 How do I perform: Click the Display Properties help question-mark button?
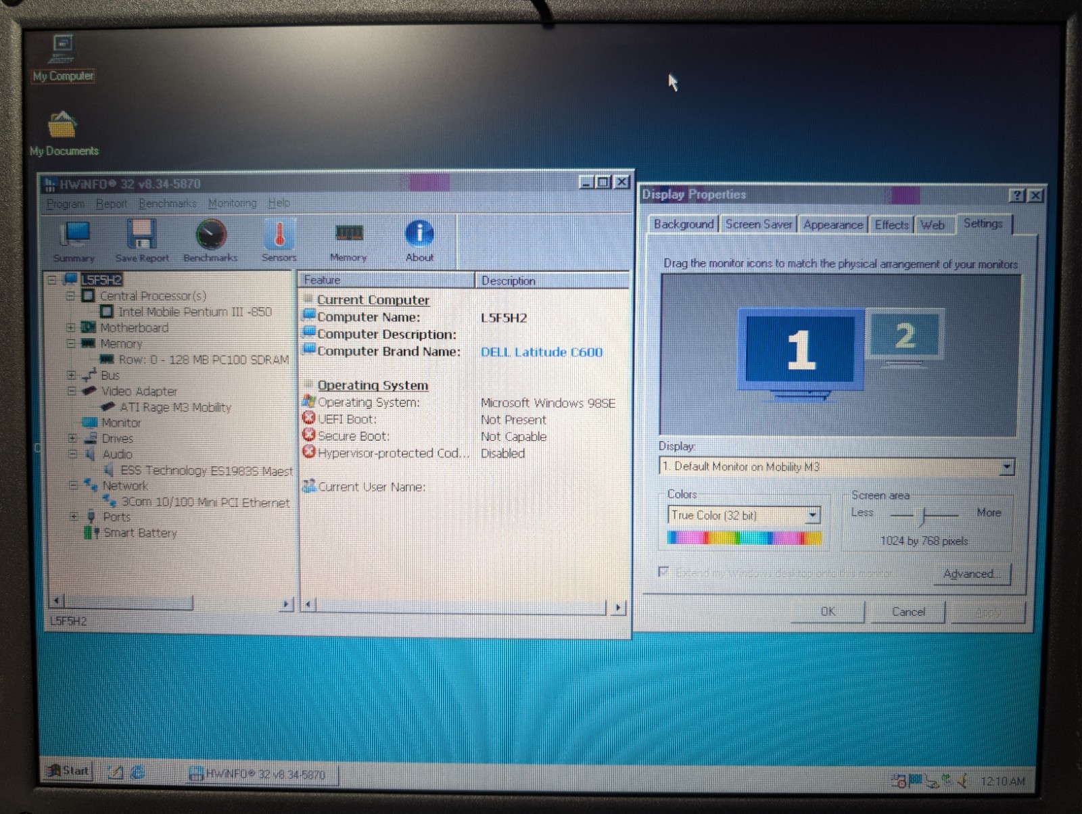1016,195
